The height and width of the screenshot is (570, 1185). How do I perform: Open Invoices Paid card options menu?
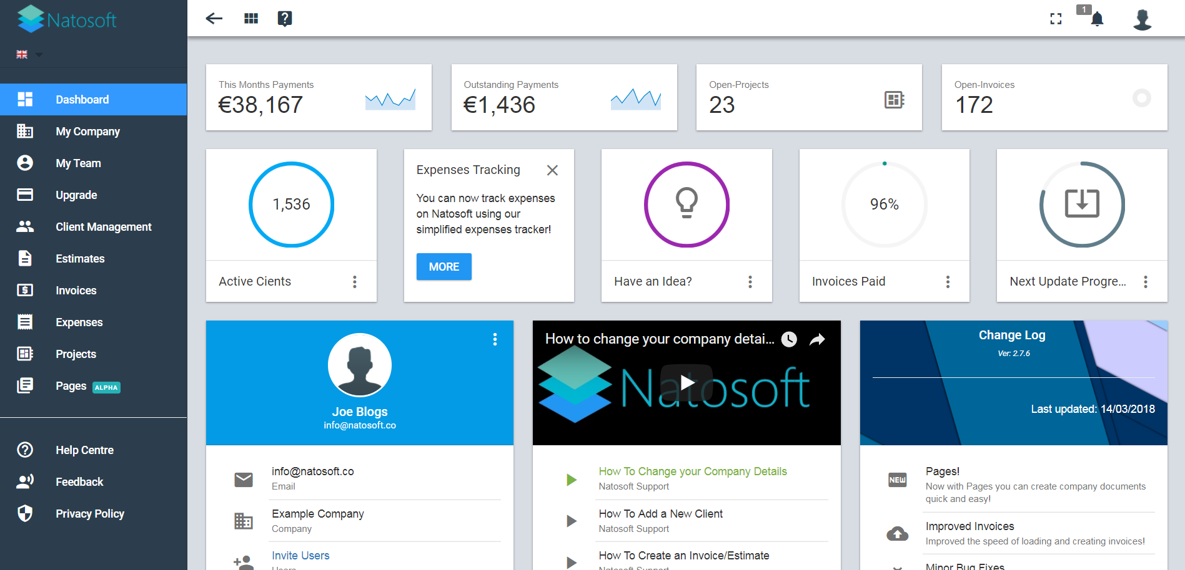click(x=948, y=282)
